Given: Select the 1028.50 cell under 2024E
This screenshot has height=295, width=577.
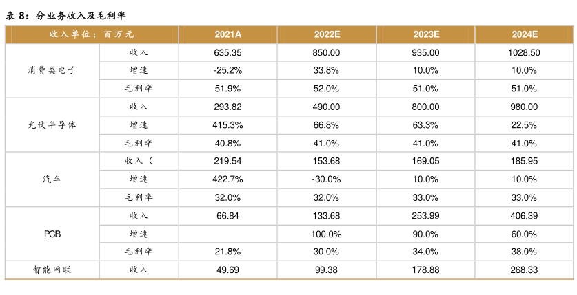Looking at the screenshot, I should (525, 52).
